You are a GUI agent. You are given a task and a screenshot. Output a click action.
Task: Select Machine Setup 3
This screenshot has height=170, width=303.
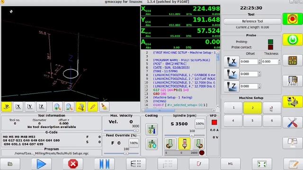[x=272, y=108]
